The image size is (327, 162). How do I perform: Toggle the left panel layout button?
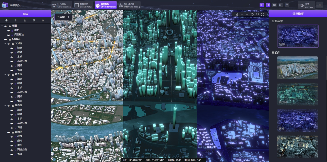click(x=262, y=5)
